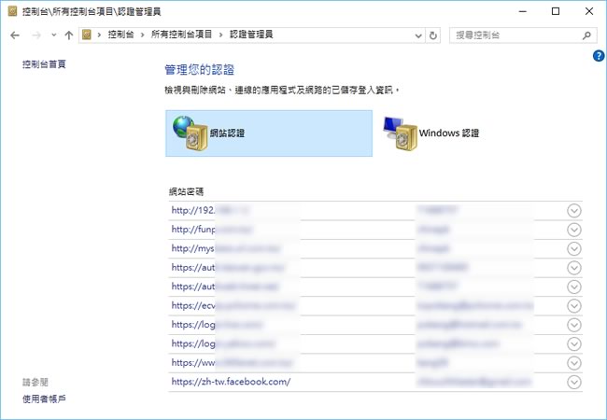Screen dimensions: 607x420
Task: Close the 認證管理員 window
Action: tap(589, 11)
